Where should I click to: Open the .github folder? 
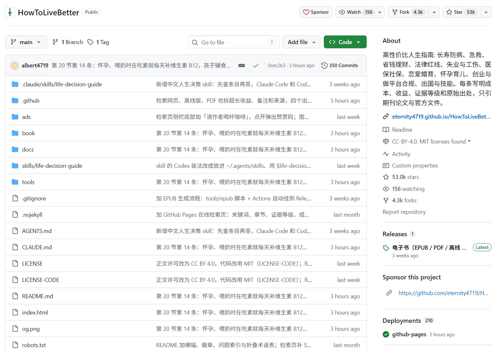31,101
